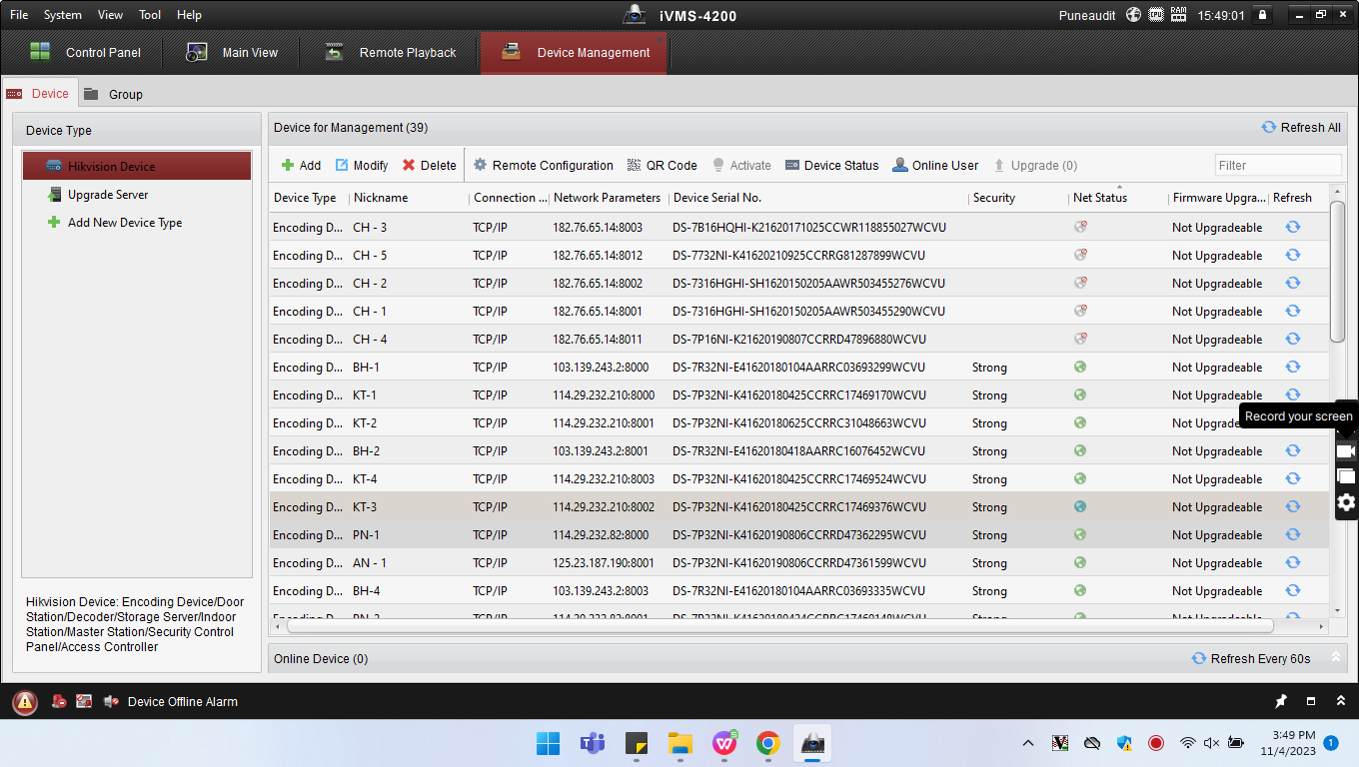Open the View menu
The height and width of the screenshot is (767, 1359).
[x=111, y=15]
